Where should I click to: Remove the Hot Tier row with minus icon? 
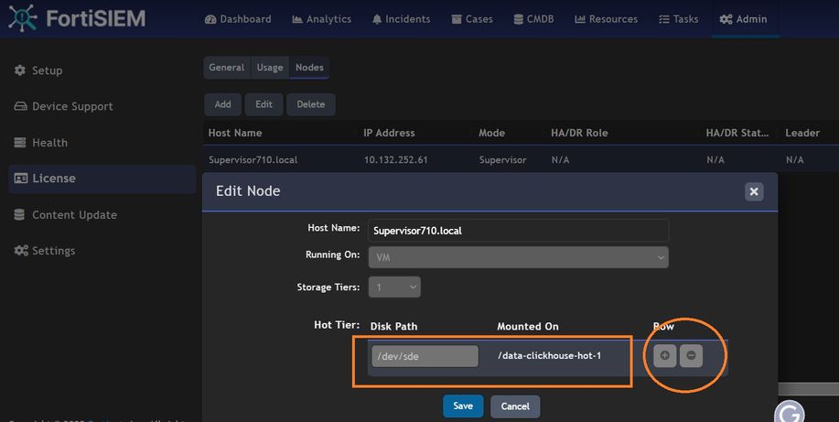click(x=691, y=355)
